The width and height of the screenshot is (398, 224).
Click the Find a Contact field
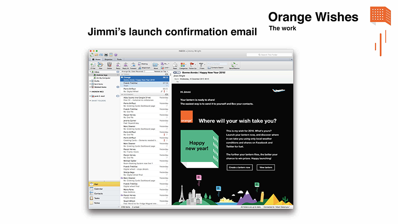tap(217, 64)
